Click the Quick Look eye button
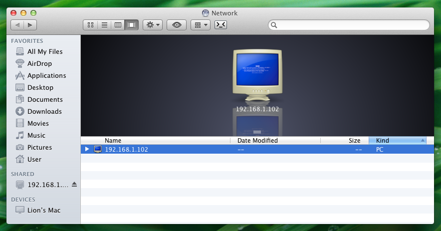Image resolution: width=441 pixels, height=231 pixels. (x=177, y=25)
